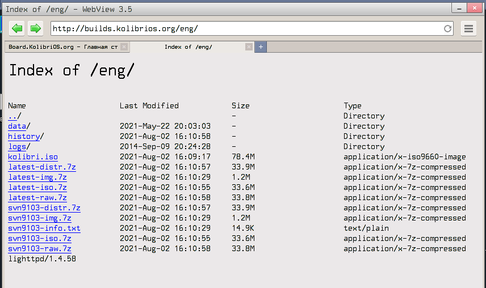Select the Index of /eng/ tab

[x=188, y=47]
